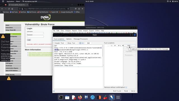
Task: Select tabbed view icon beside Edit button
Action: 83,43
